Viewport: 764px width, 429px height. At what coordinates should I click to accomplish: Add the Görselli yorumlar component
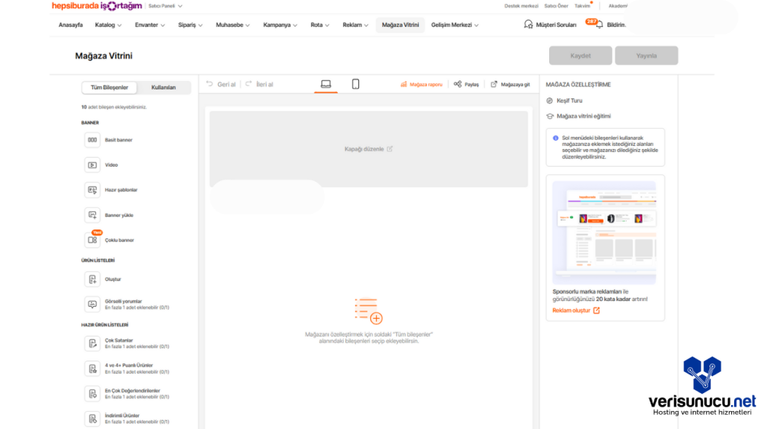127,305
